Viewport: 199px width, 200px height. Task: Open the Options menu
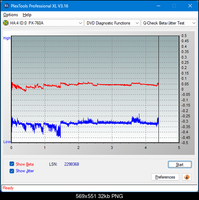(x=10, y=15)
